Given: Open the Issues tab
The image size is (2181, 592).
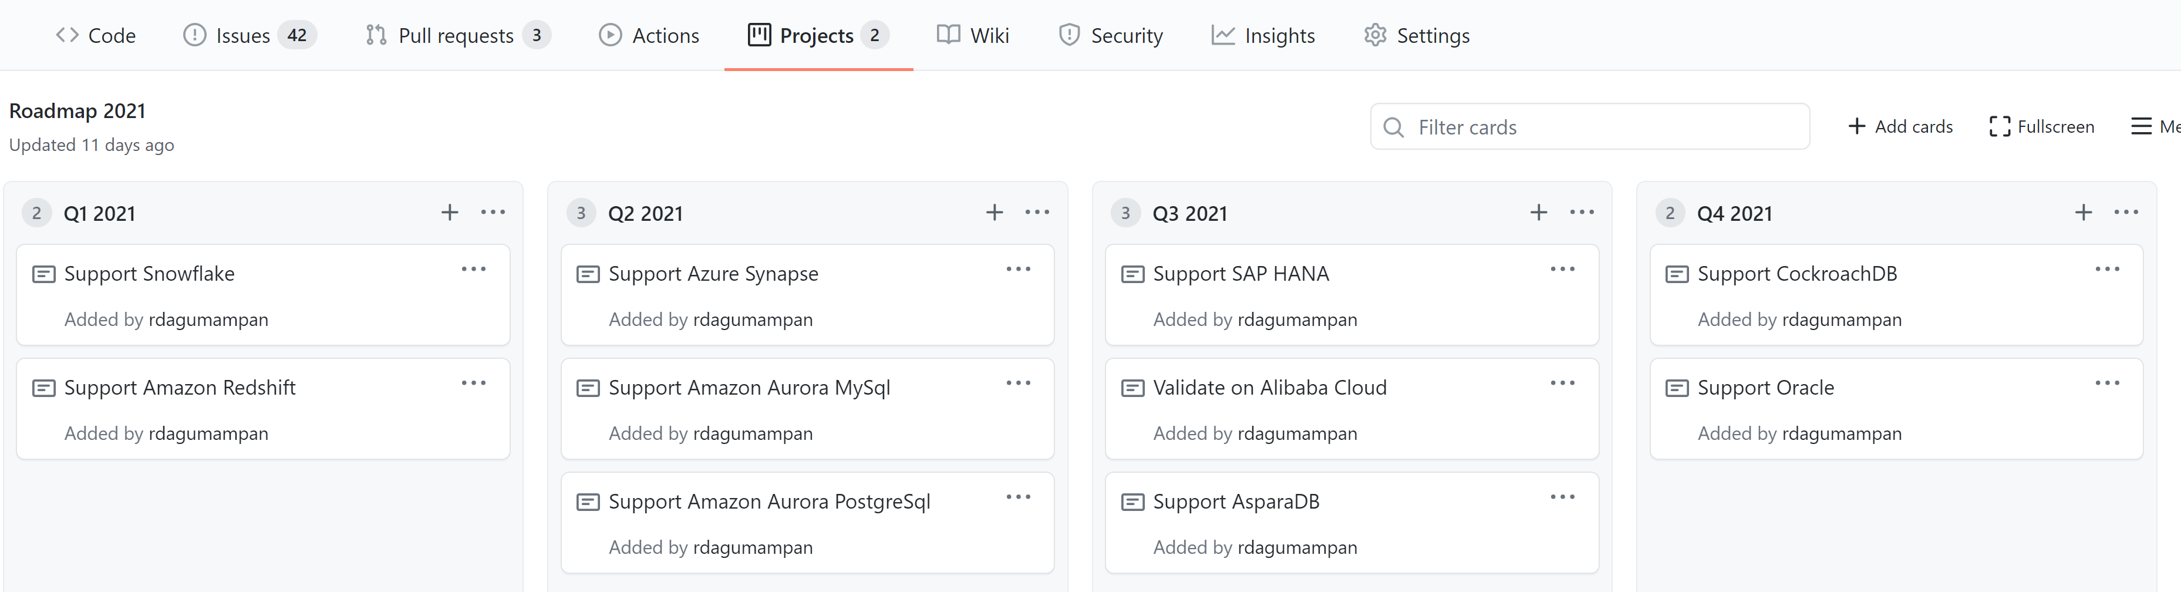Looking at the screenshot, I should click(x=250, y=36).
